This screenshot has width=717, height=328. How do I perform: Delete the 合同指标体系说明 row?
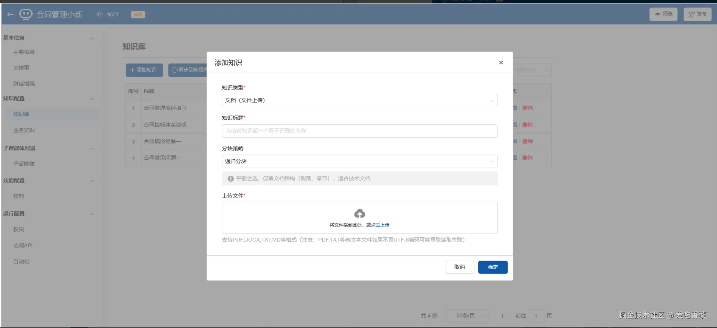[x=528, y=125]
